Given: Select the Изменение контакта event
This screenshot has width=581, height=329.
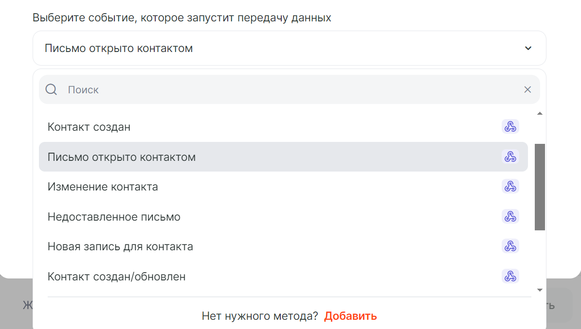Looking at the screenshot, I should pyautogui.click(x=284, y=187).
